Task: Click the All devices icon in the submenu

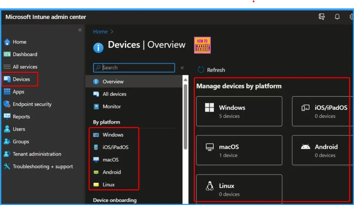Action: 96,94
